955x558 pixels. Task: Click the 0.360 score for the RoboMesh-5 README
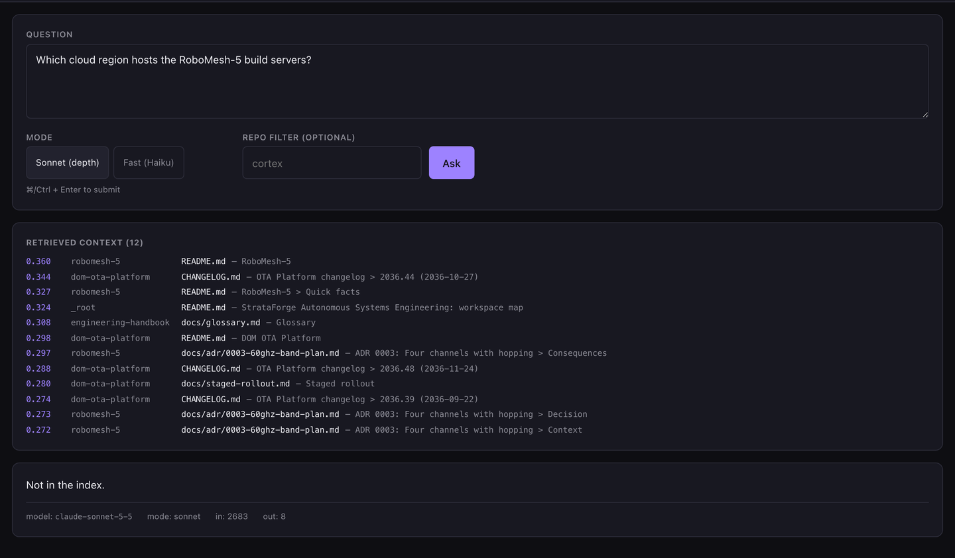[x=38, y=261]
